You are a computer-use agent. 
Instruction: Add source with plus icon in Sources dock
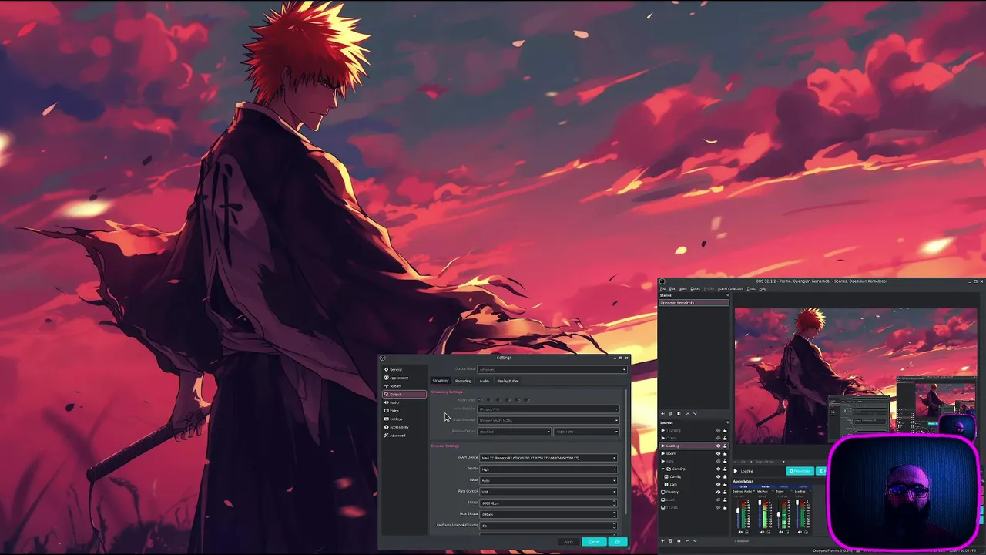(662, 541)
